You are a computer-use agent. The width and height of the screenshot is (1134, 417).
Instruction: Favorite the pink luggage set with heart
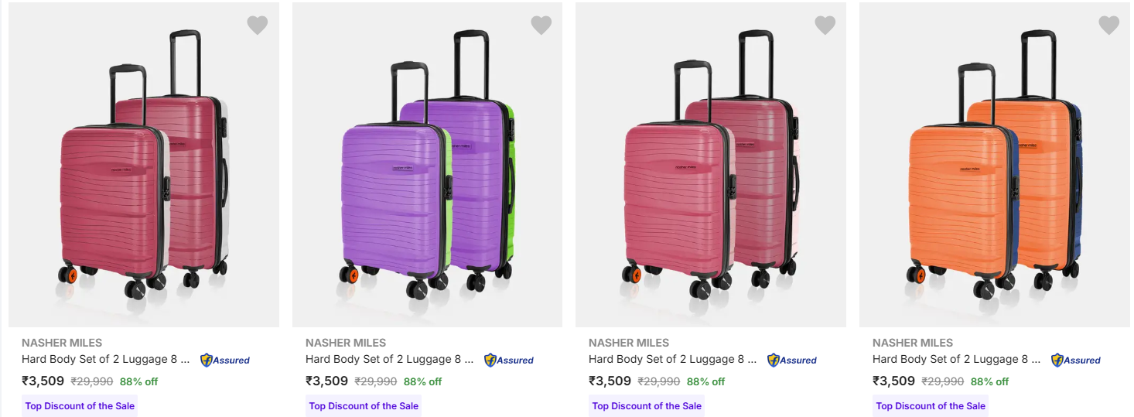(825, 26)
